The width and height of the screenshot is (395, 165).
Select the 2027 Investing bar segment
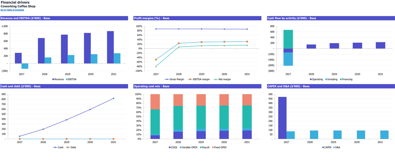point(288,59)
